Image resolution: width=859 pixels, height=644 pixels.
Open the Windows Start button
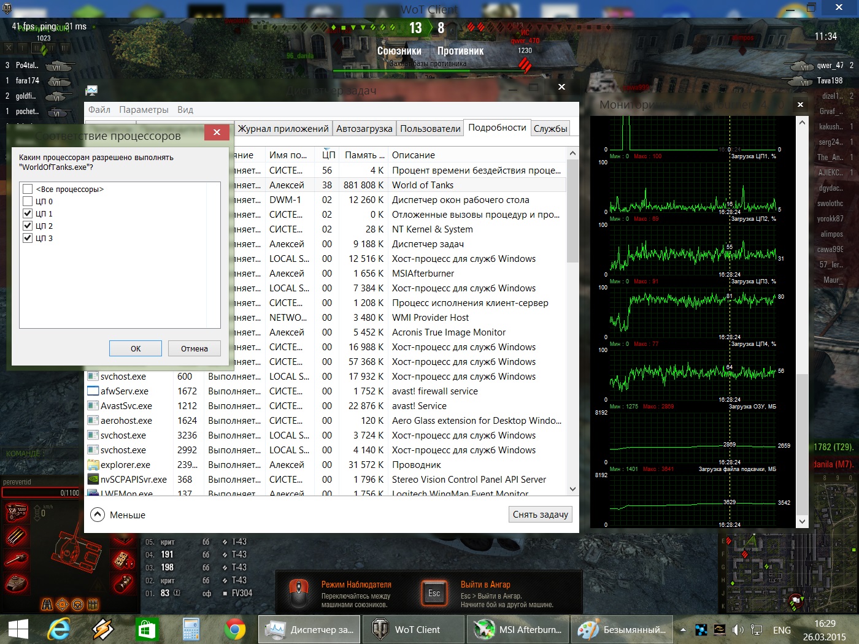click(18, 629)
